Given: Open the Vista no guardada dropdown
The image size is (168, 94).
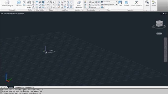Looking at the screenshot, I should tap(109, 5).
